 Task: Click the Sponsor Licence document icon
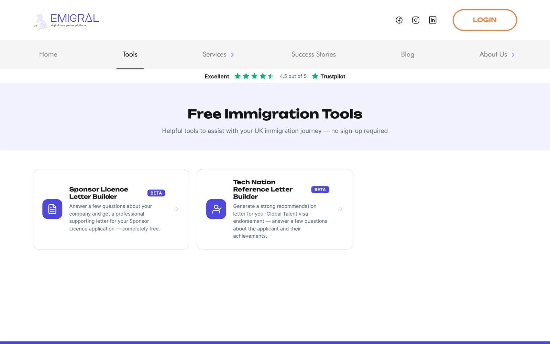click(x=52, y=209)
